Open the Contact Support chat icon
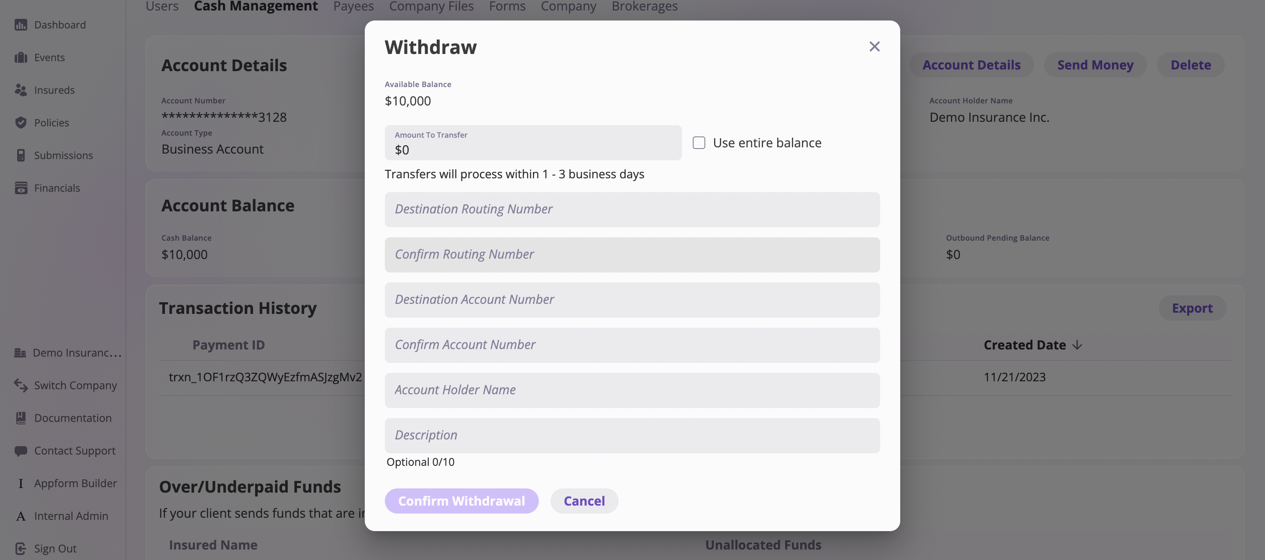The width and height of the screenshot is (1265, 560). point(20,450)
